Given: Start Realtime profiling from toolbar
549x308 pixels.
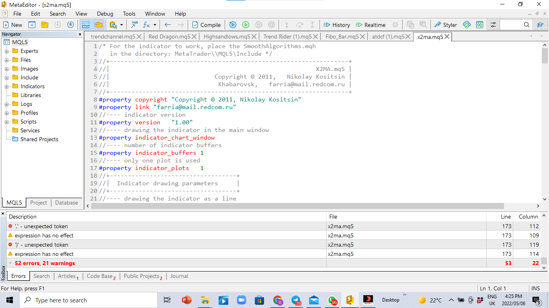Looking at the screenshot, I should click(x=370, y=25).
